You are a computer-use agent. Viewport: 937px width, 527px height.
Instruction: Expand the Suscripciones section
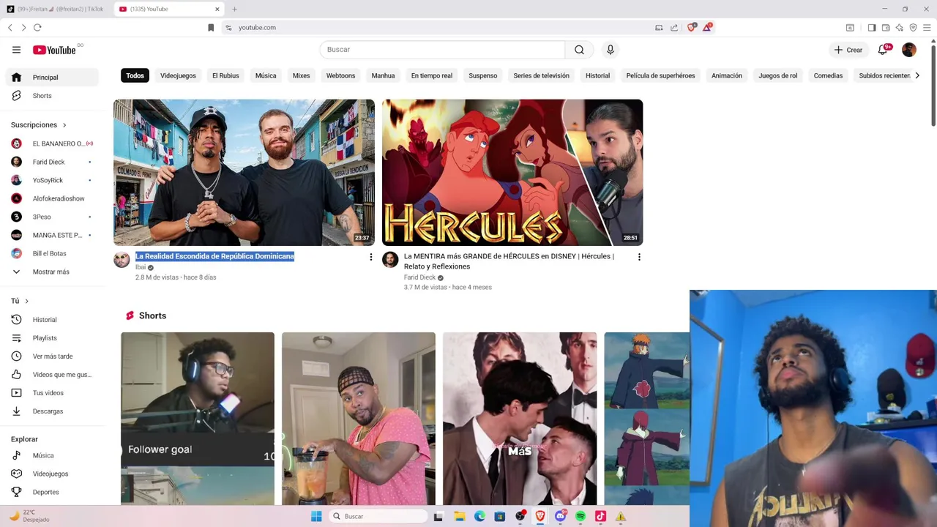coord(39,125)
